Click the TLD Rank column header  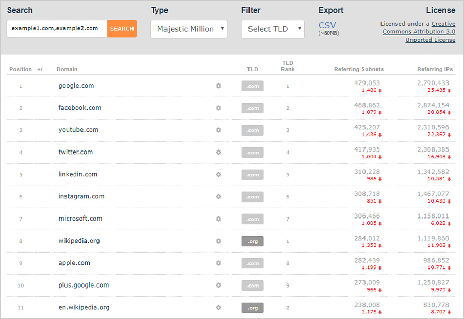288,66
